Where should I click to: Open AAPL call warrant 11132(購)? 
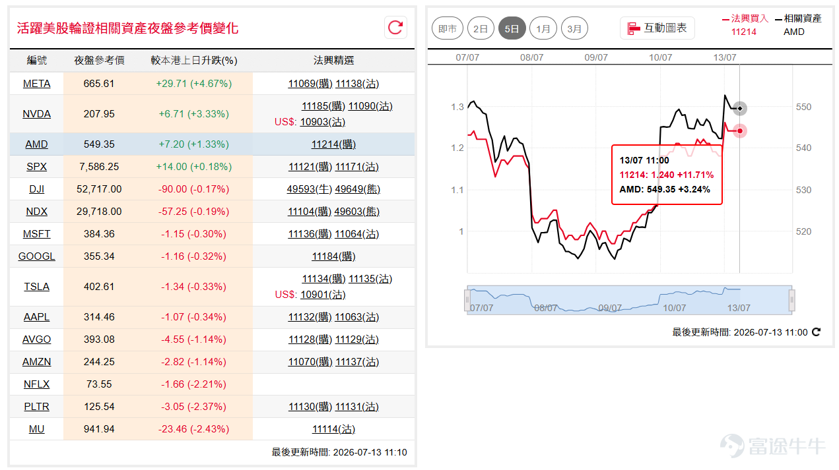tap(310, 317)
